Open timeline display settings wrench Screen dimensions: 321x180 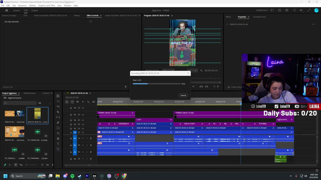point(88,102)
